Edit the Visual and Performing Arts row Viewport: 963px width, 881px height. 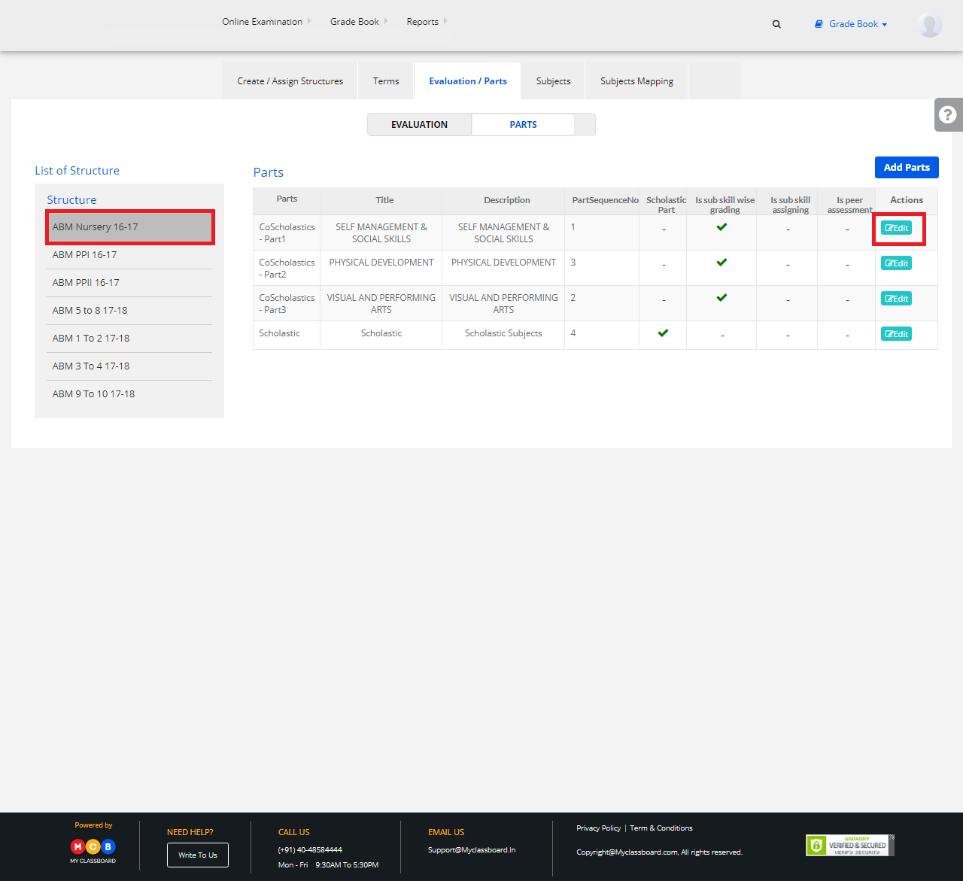point(896,299)
